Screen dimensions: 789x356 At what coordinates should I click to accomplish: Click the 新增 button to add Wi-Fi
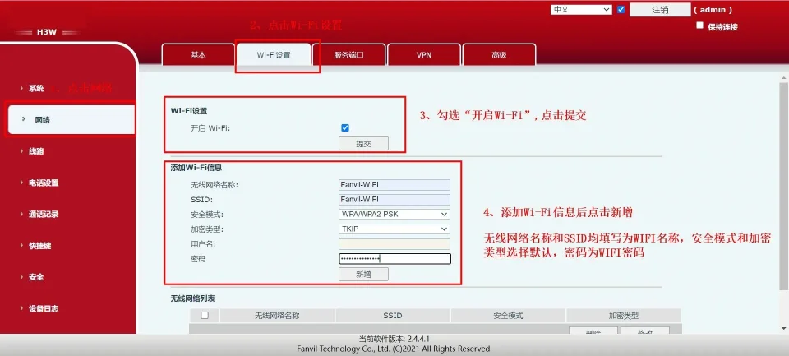coord(363,275)
